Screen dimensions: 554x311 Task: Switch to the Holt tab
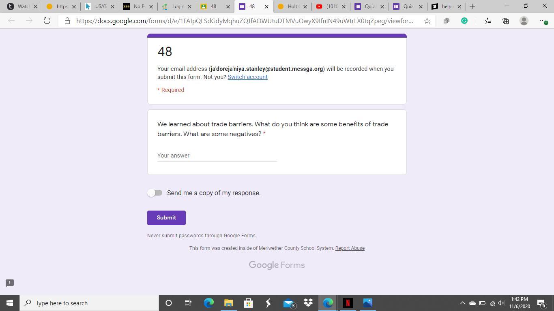292,6
